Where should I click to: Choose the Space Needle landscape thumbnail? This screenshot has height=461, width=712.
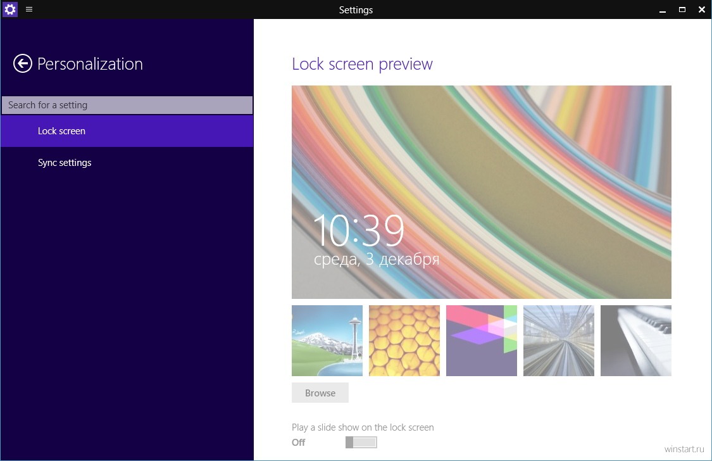[x=327, y=341]
